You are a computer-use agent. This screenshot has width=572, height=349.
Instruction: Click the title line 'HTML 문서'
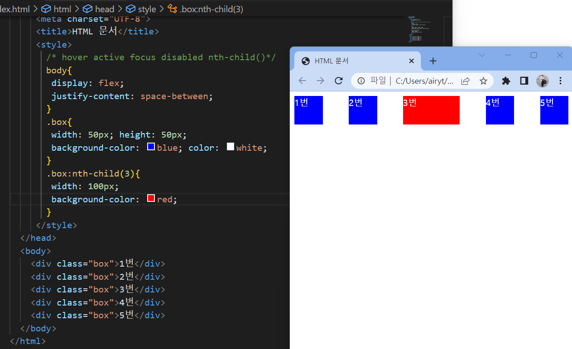click(x=97, y=31)
